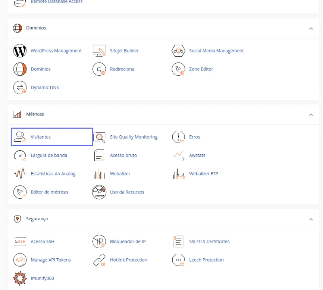Click the Domínios section header title
The height and width of the screenshot is (290, 323).
(36, 28)
